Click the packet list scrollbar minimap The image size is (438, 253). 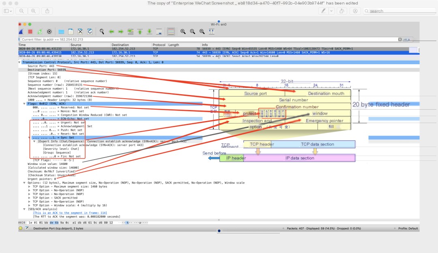click(413, 50)
